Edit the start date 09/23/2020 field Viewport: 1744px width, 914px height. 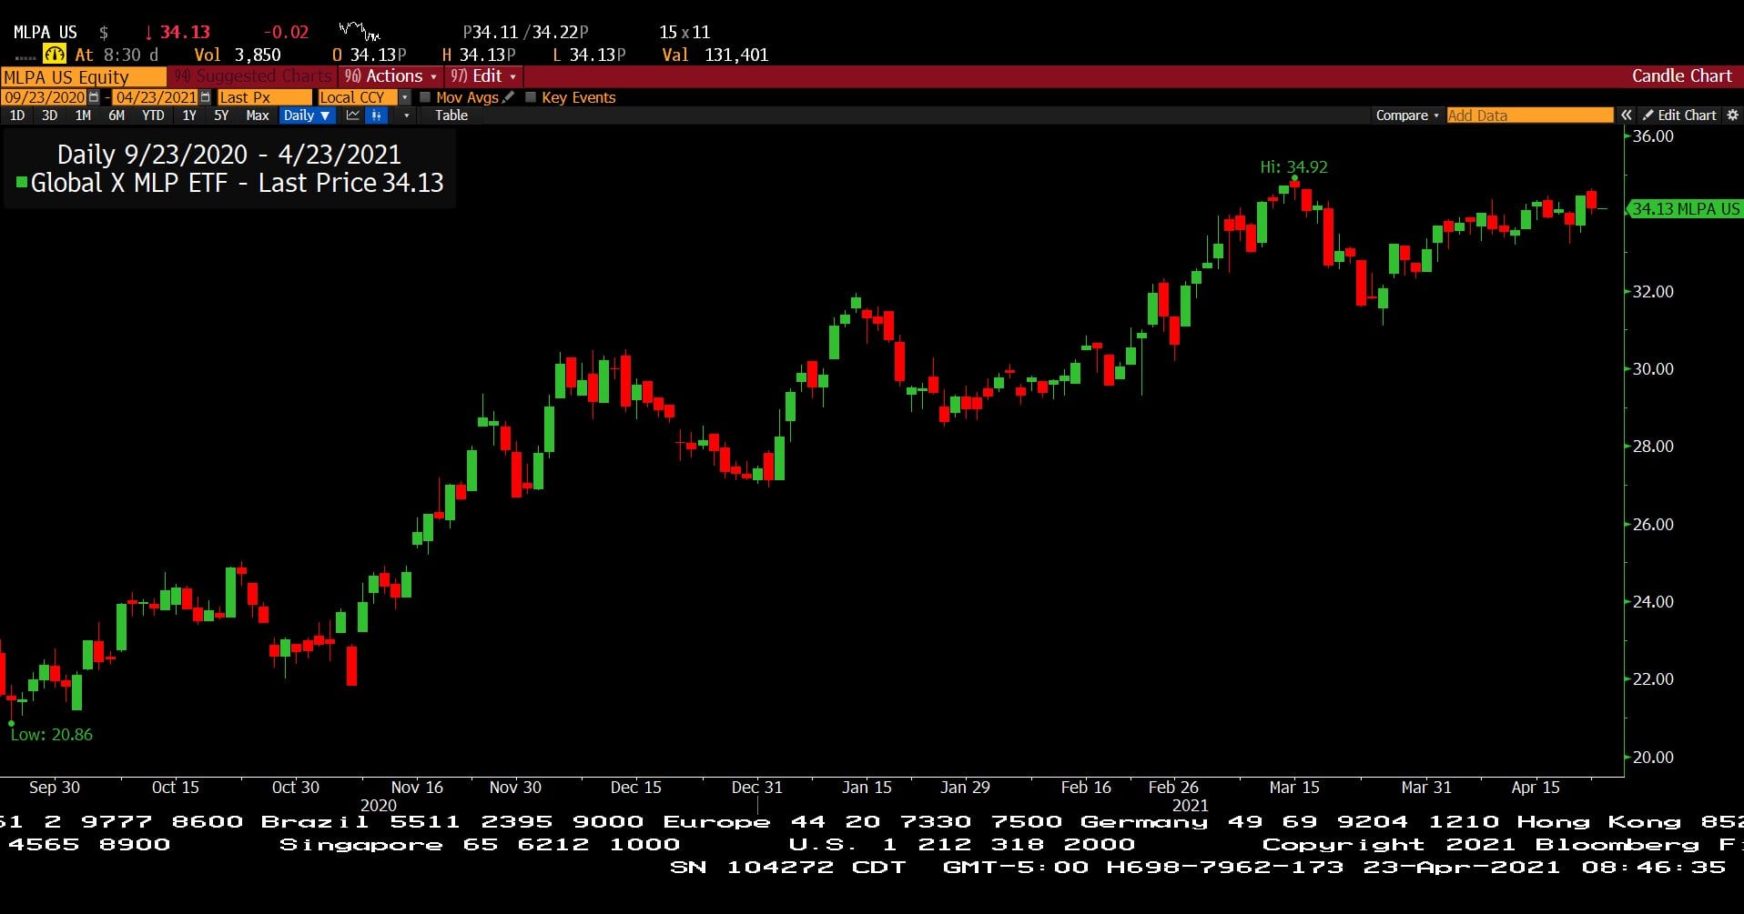(45, 97)
